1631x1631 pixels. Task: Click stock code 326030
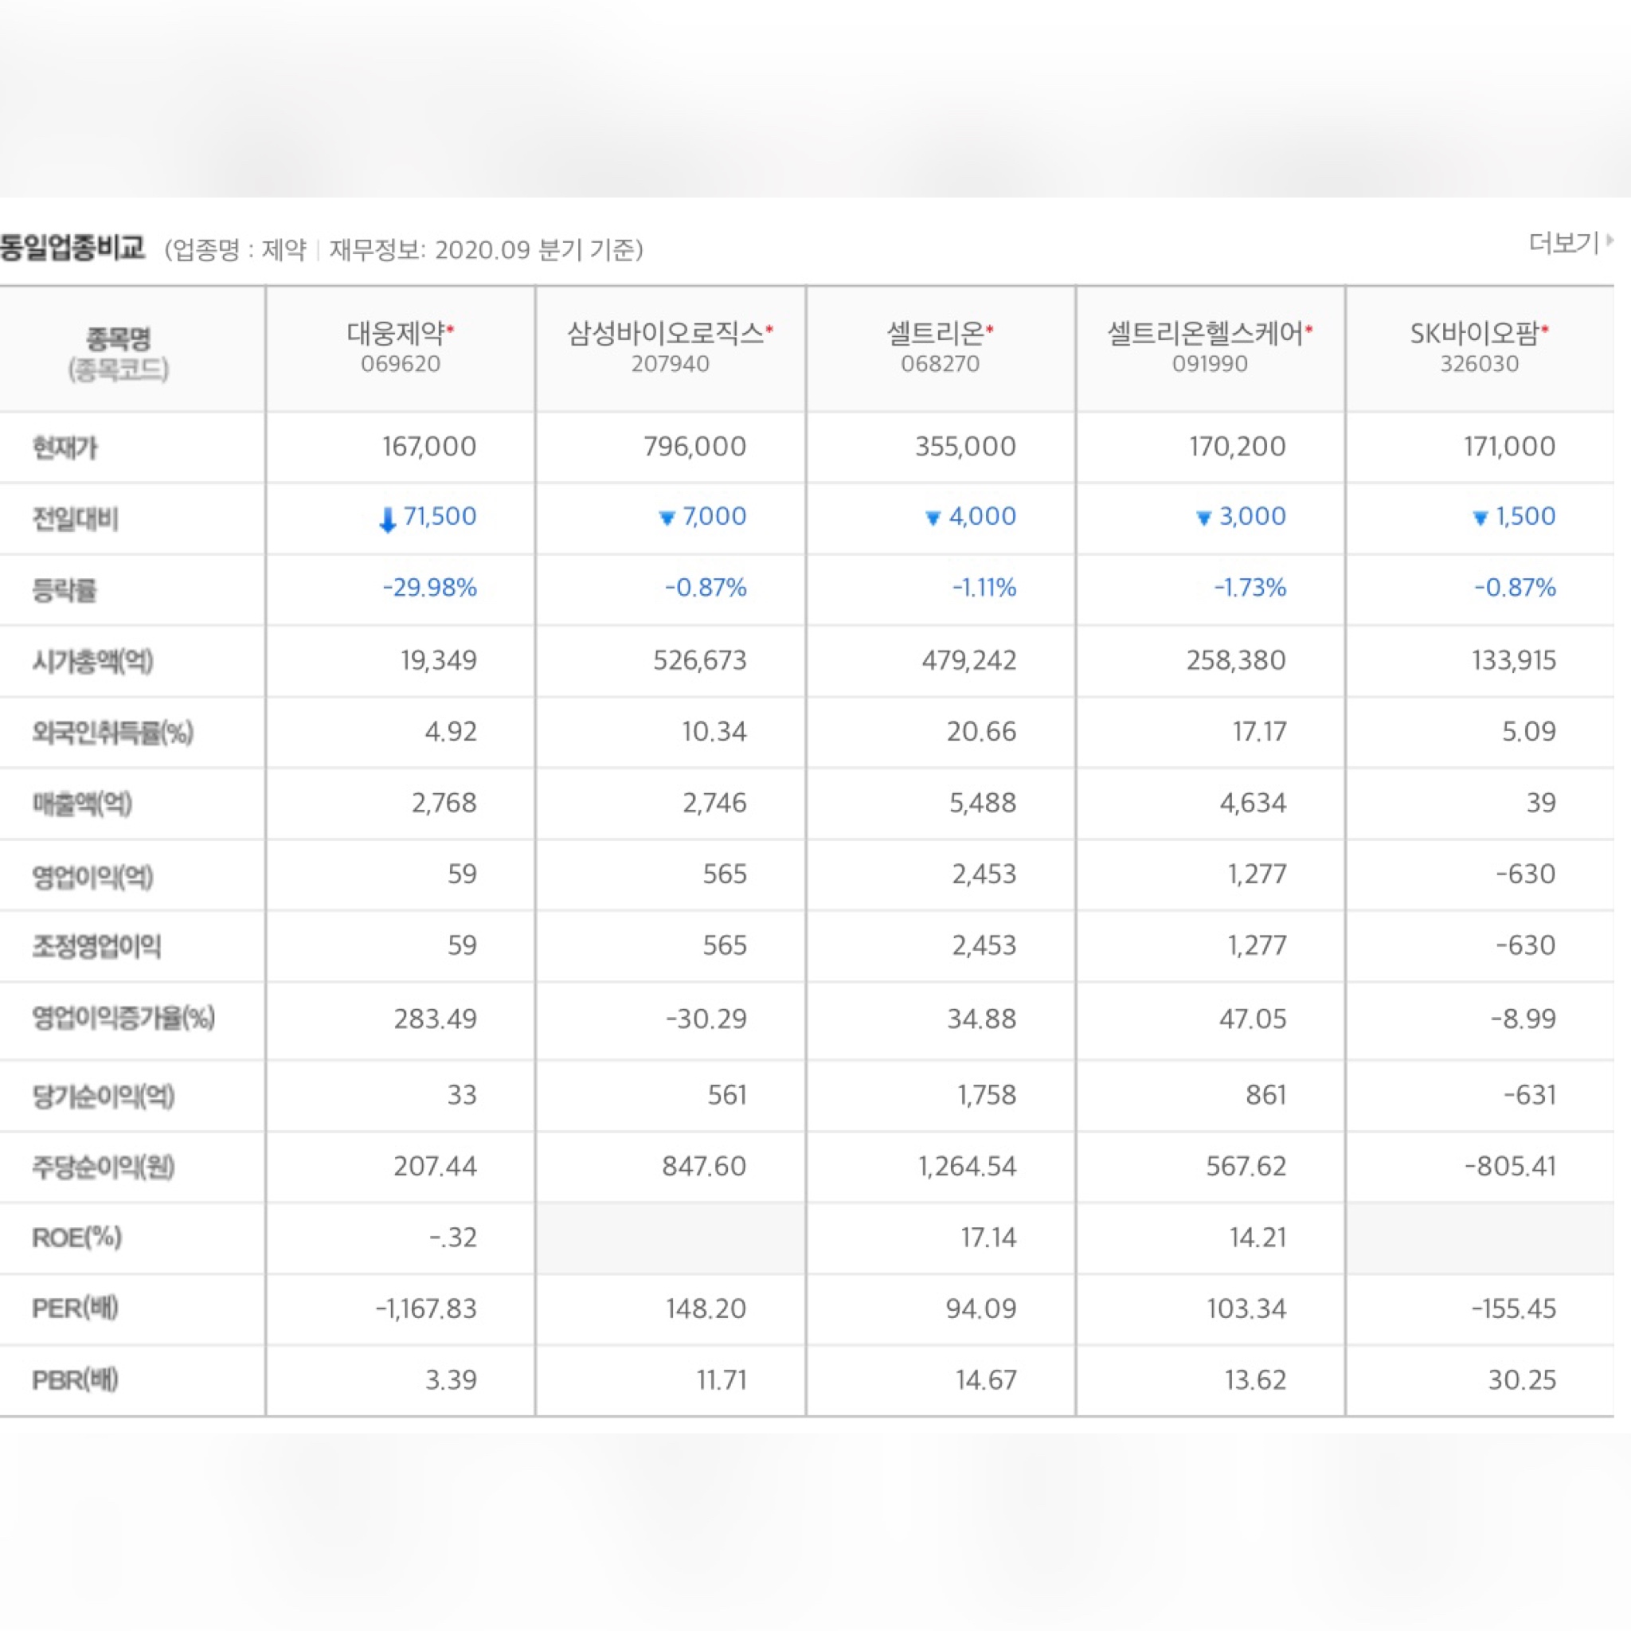1479,364
